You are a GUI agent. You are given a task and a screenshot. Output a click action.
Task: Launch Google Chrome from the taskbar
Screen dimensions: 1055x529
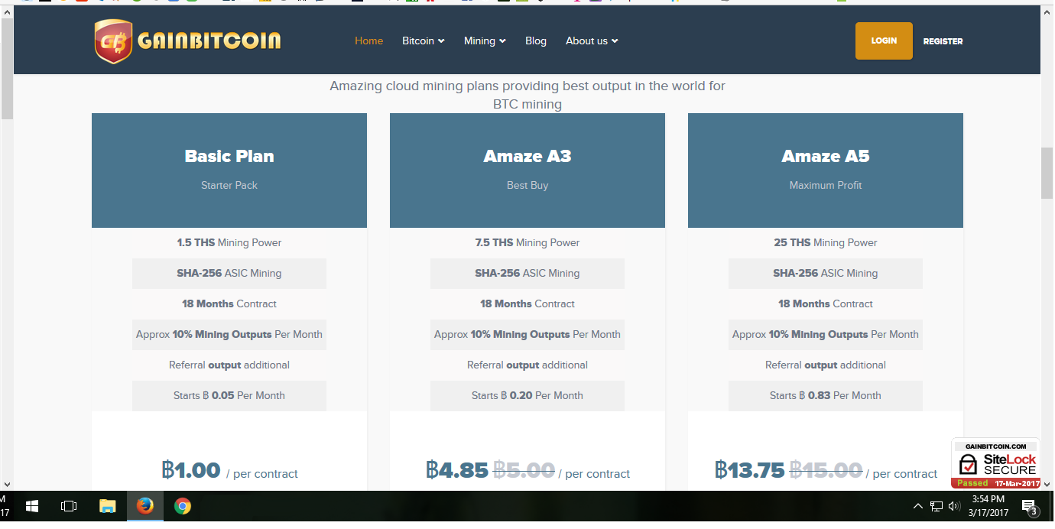pos(182,506)
